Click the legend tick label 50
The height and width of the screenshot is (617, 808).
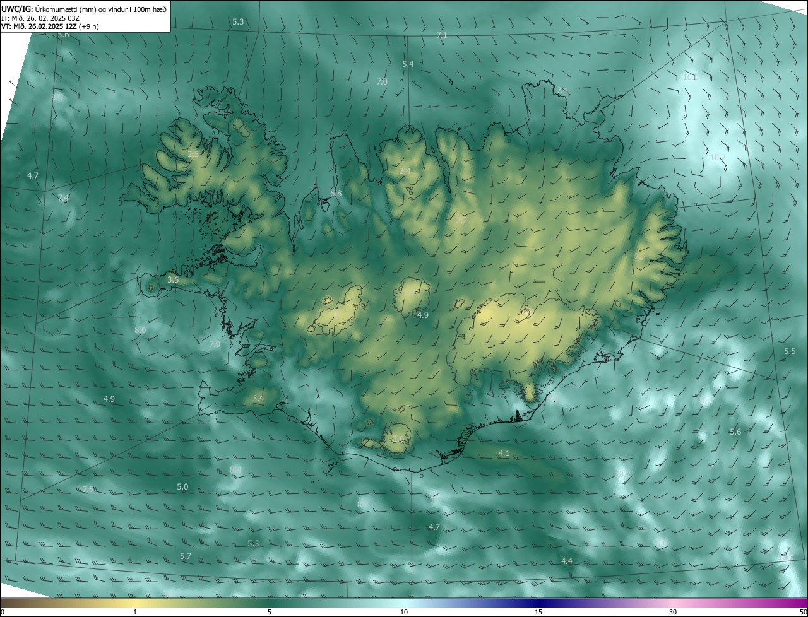point(803,612)
